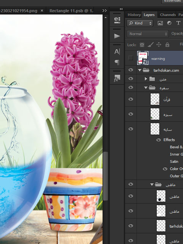Click the warning layer smart object thumbnail
The height and width of the screenshot is (244, 183).
tap(143, 58)
